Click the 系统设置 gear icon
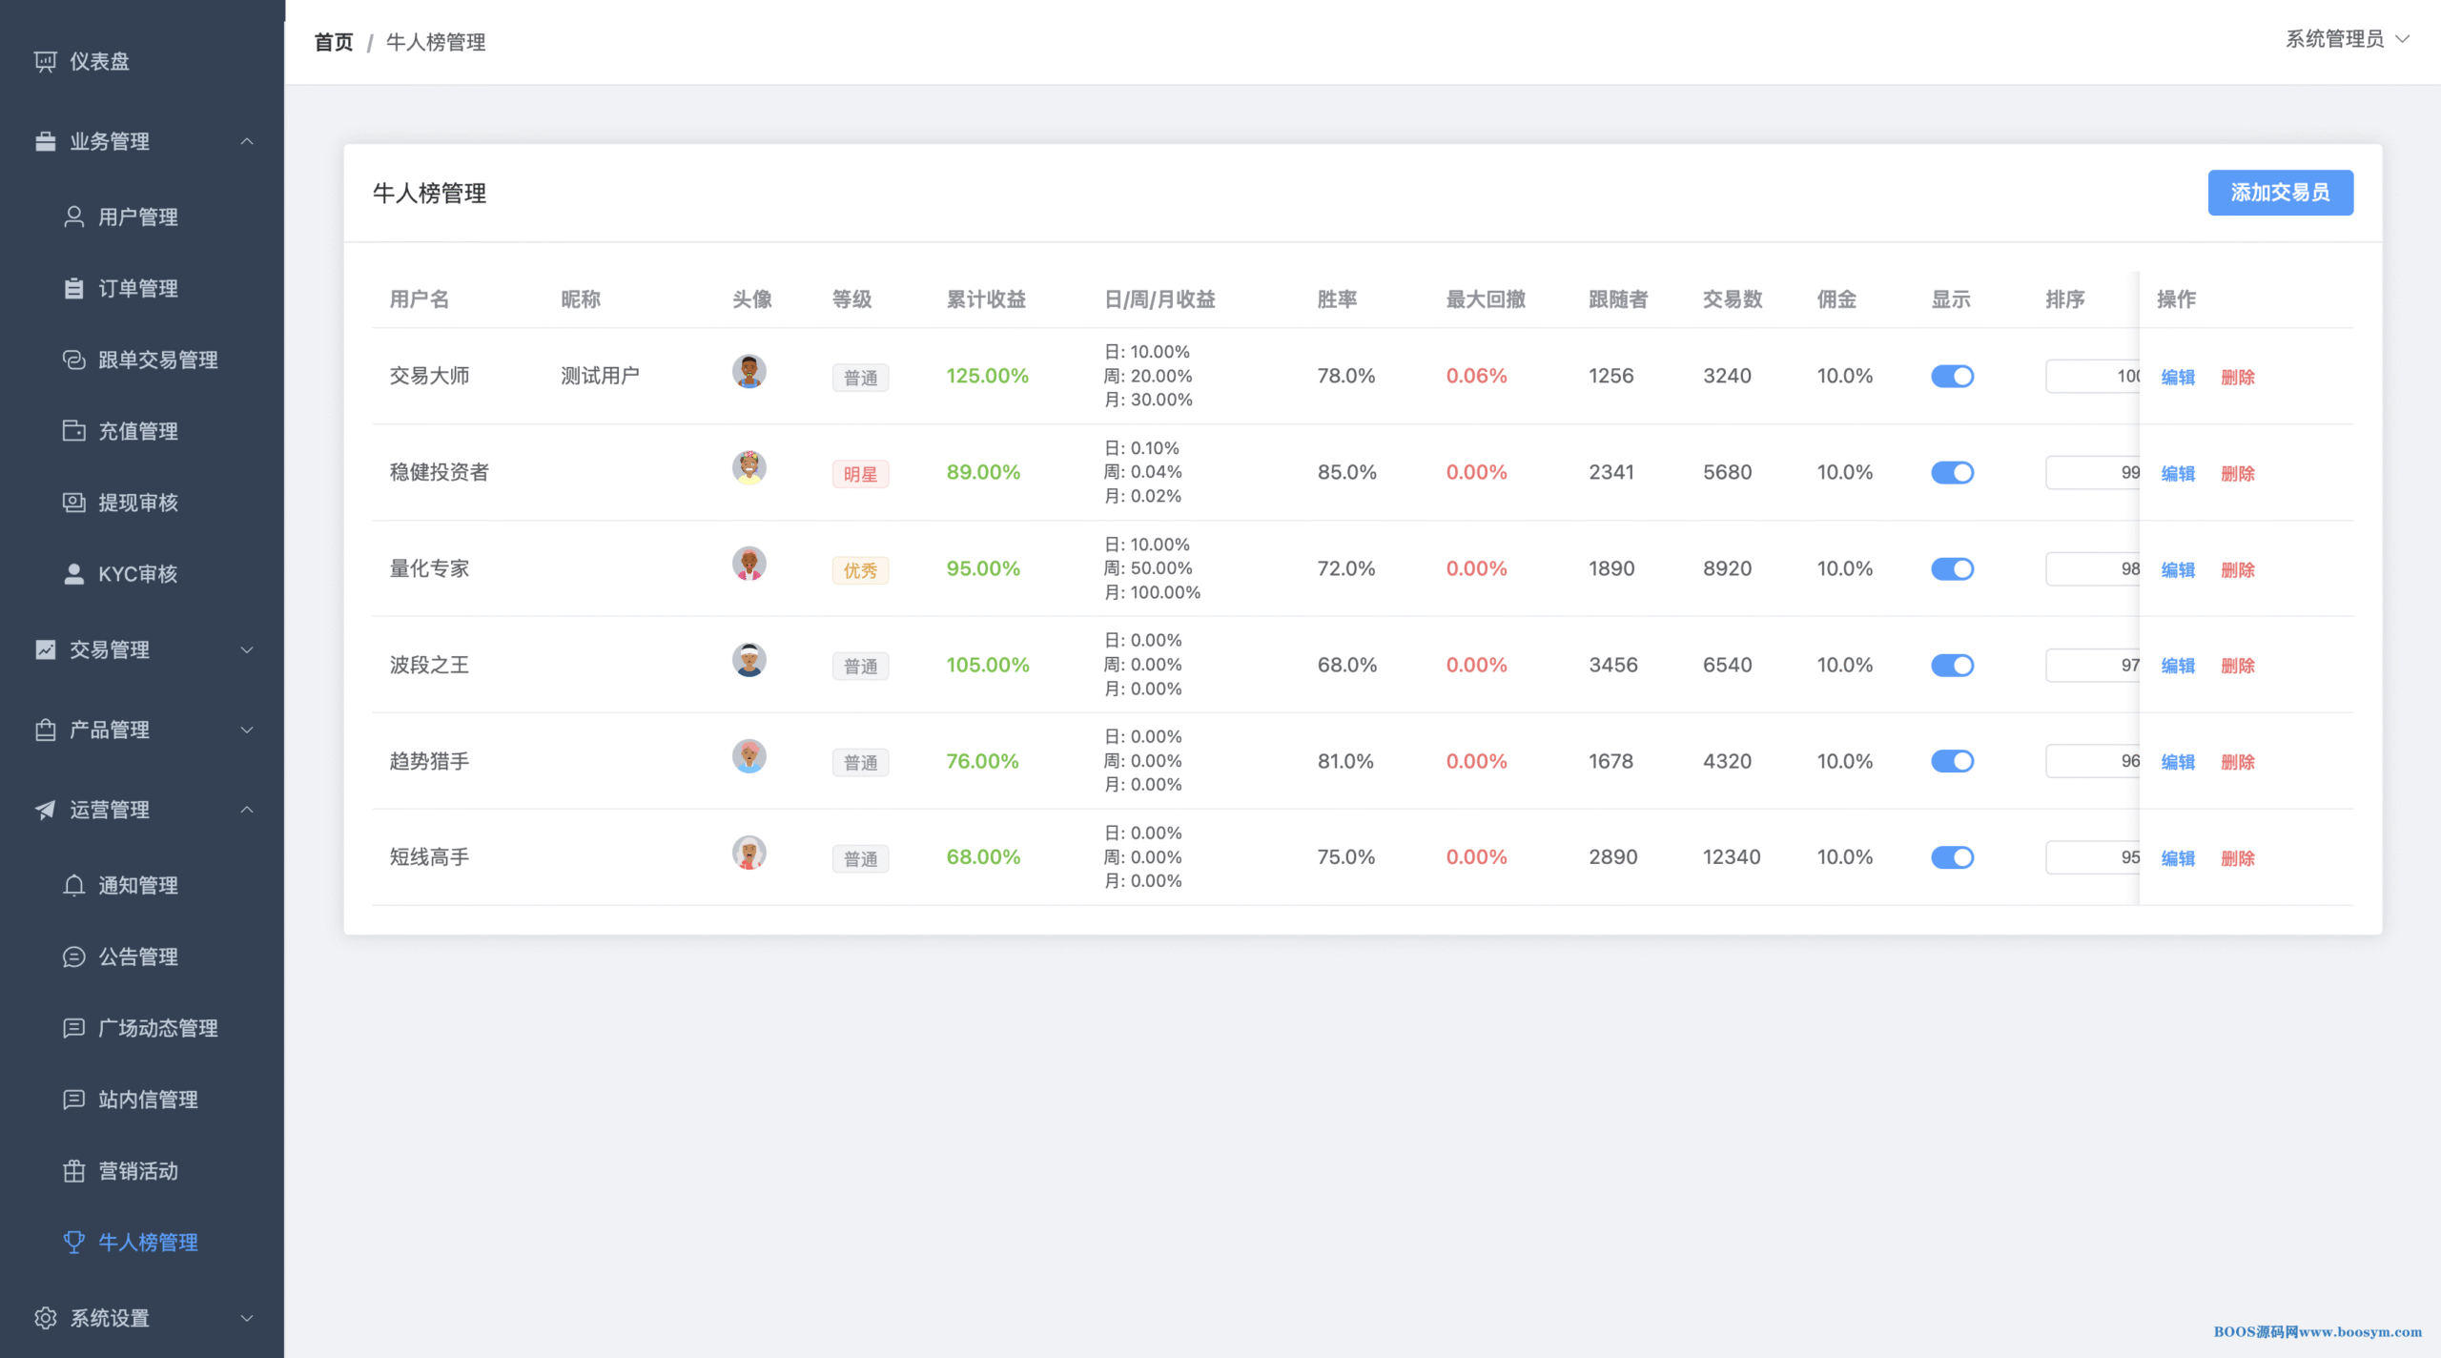Image resolution: width=2441 pixels, height=1358 pixels. pyautogui.click(x=45, y=1318)
